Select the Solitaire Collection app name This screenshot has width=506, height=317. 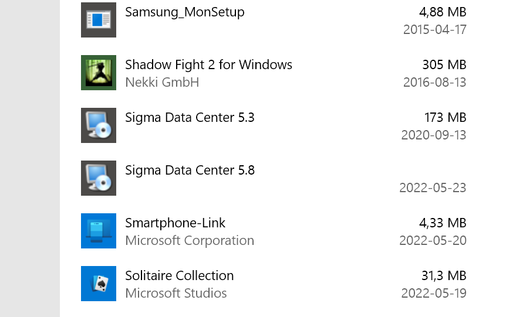179,276
